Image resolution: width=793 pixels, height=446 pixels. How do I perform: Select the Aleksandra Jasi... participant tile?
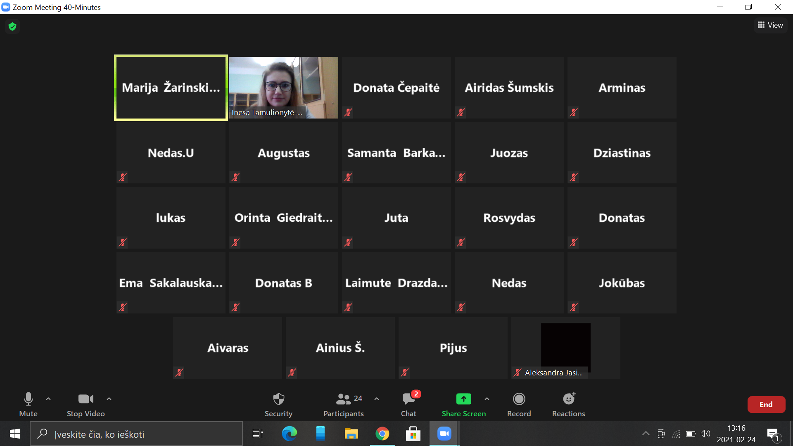tap(565, 348)
